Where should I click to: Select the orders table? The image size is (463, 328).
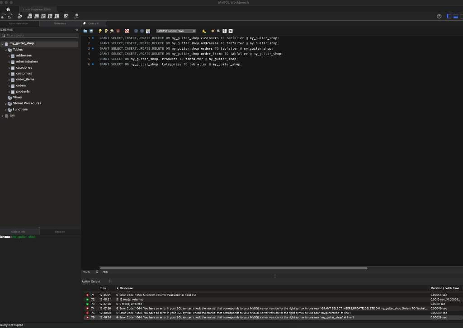[x=21, y=85]
